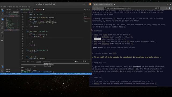Open the Docker whale icon in the activity bar

click(x=2, y=40)
